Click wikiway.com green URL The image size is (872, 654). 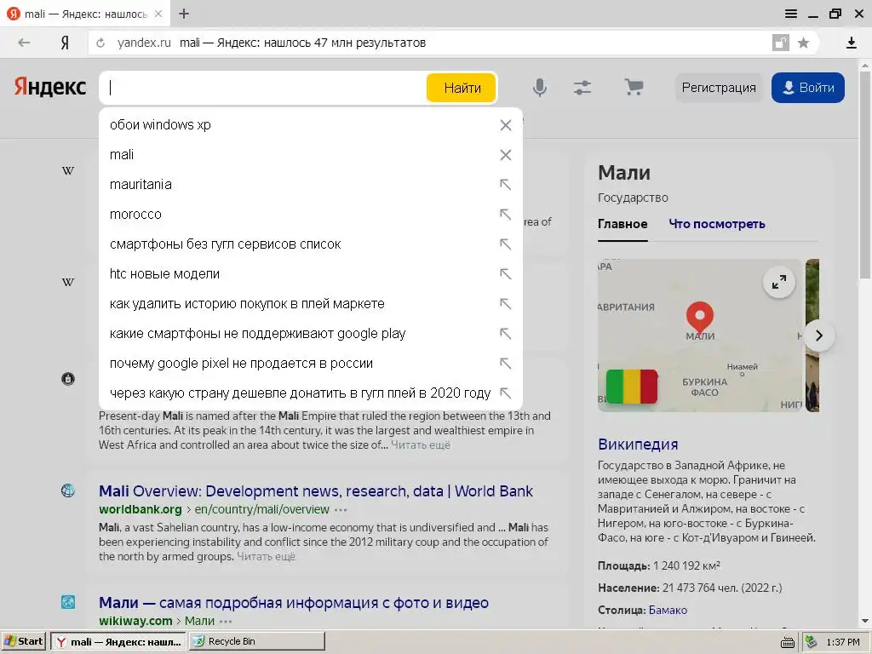(135, 621)
